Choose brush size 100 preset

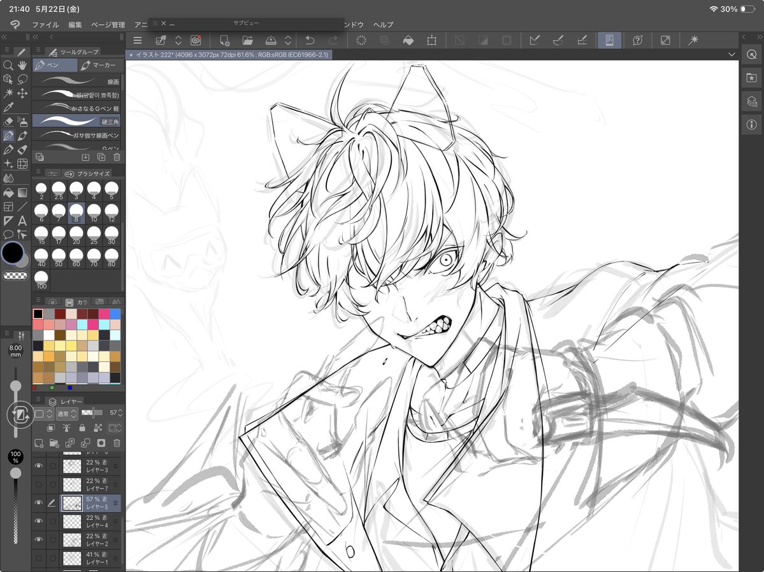(x=41, y=280)
